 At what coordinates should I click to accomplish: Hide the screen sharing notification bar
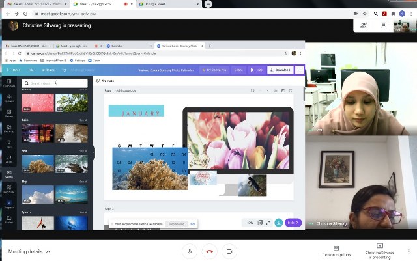click(x=193, y=224)
